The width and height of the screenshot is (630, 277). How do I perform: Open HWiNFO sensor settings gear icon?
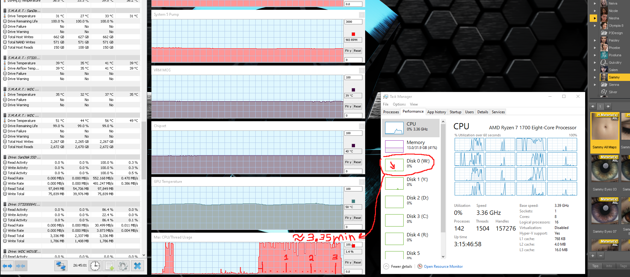click(123, 266)
